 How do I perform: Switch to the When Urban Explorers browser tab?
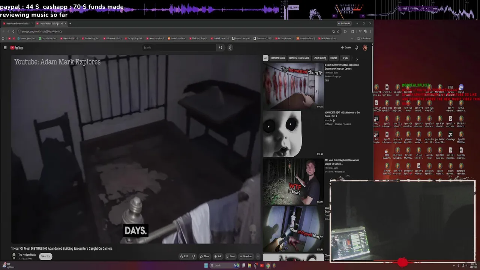coord(17,24)
